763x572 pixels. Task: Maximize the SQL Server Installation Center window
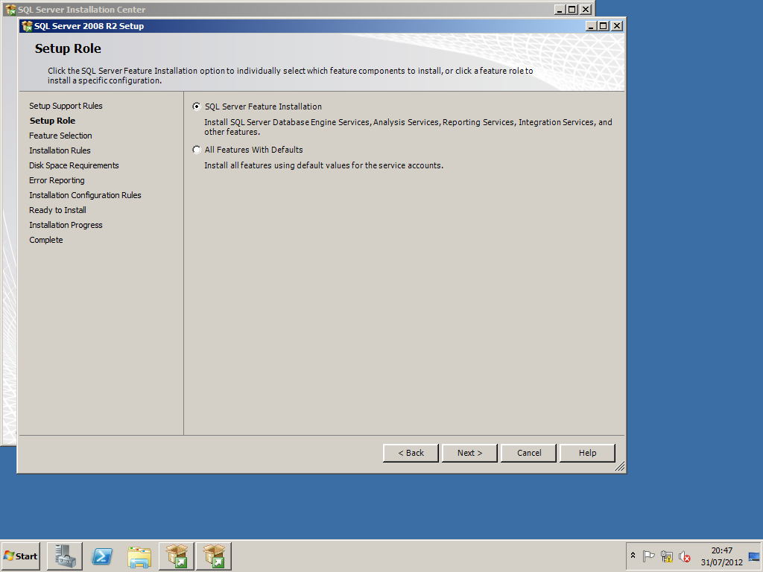[572, 10]
